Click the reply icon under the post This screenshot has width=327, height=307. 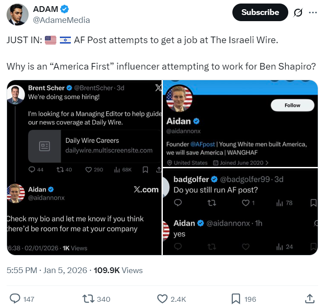tap(15, 299)
